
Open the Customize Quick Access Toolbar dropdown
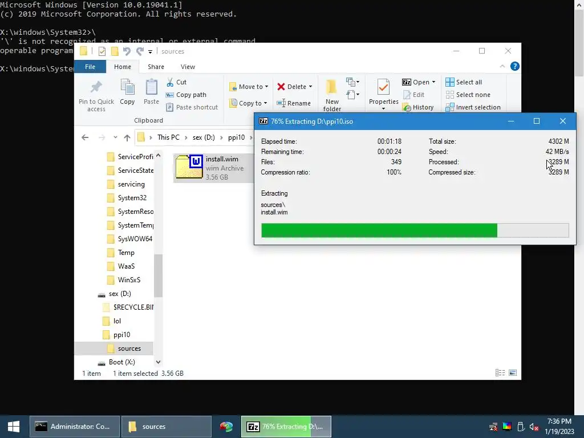pos(150,52)
